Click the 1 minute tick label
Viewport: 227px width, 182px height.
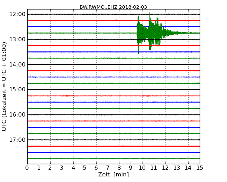click(39, 168)
